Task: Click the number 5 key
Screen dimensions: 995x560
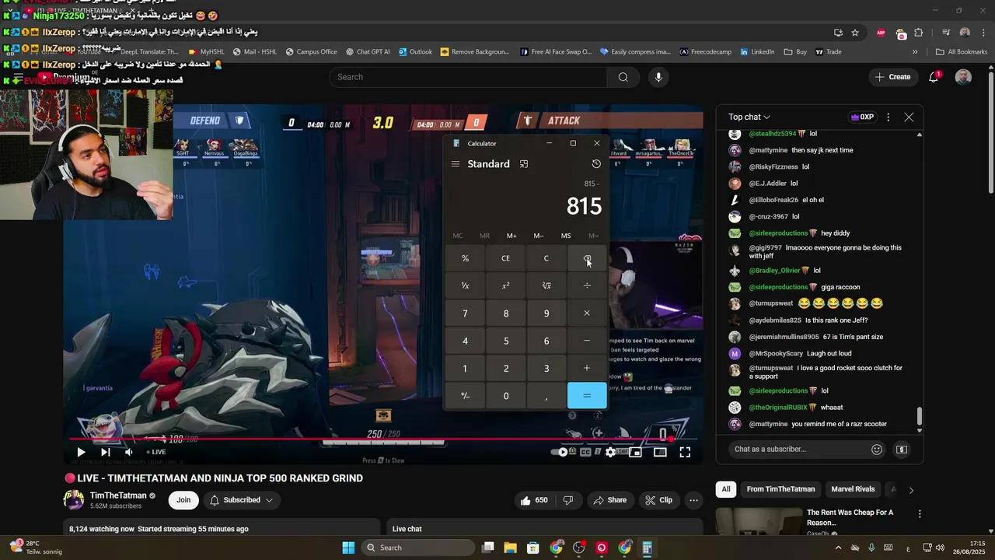Action: [505, 341]
